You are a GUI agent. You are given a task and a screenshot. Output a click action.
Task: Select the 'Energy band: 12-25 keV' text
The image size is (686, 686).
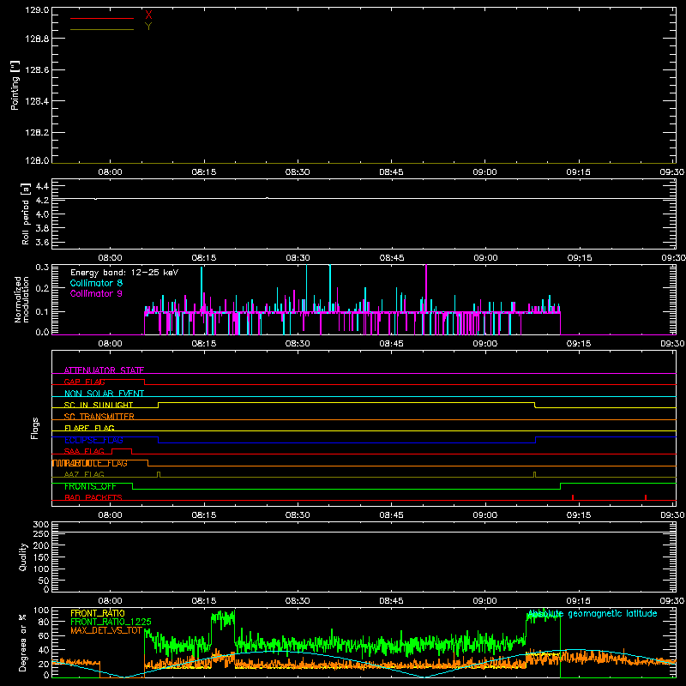coord(124,273)
